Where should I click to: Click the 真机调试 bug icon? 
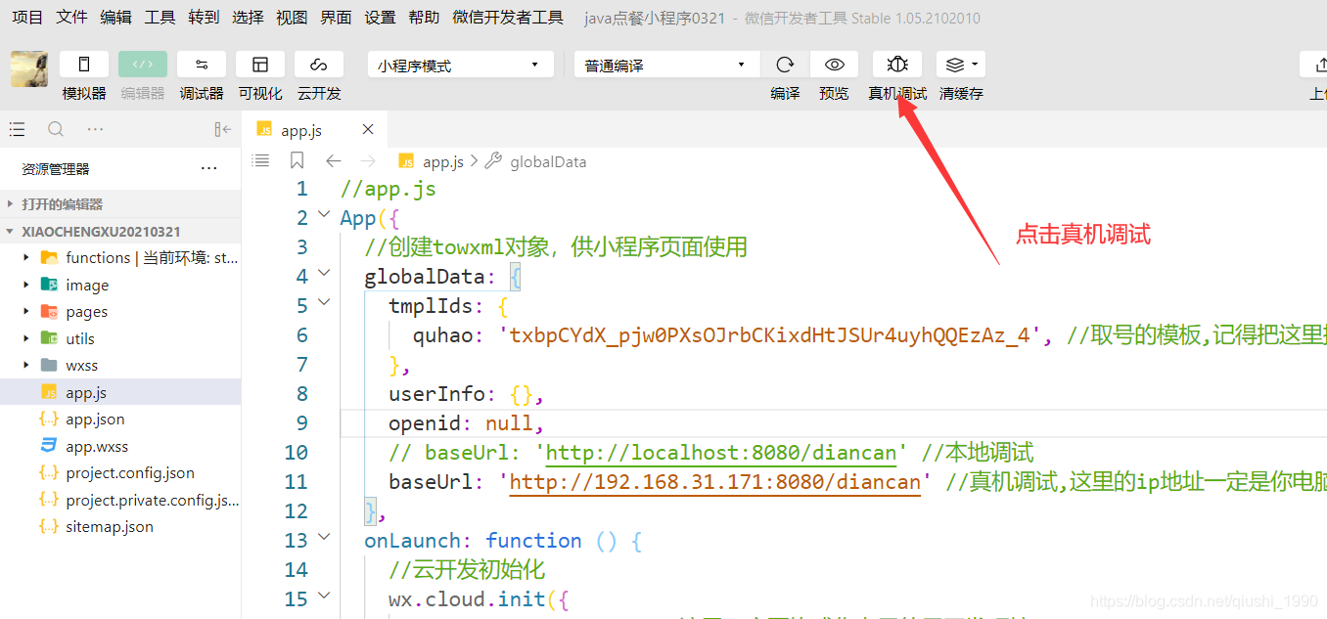click(x=897, y=65)
